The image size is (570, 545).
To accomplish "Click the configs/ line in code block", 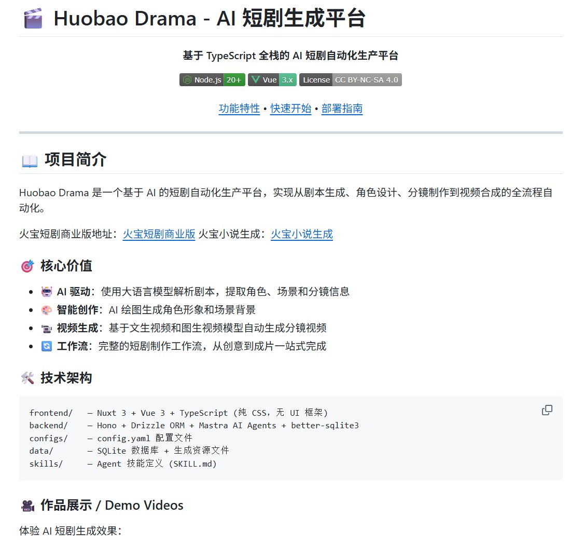I will tap(110, 438).
